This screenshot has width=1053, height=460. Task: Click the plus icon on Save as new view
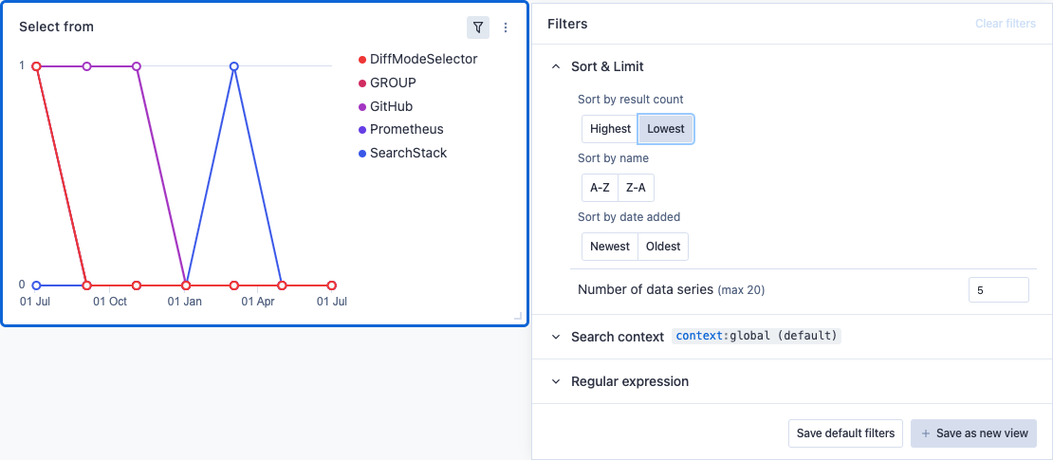pyautogui.click(x=926, y=433)
